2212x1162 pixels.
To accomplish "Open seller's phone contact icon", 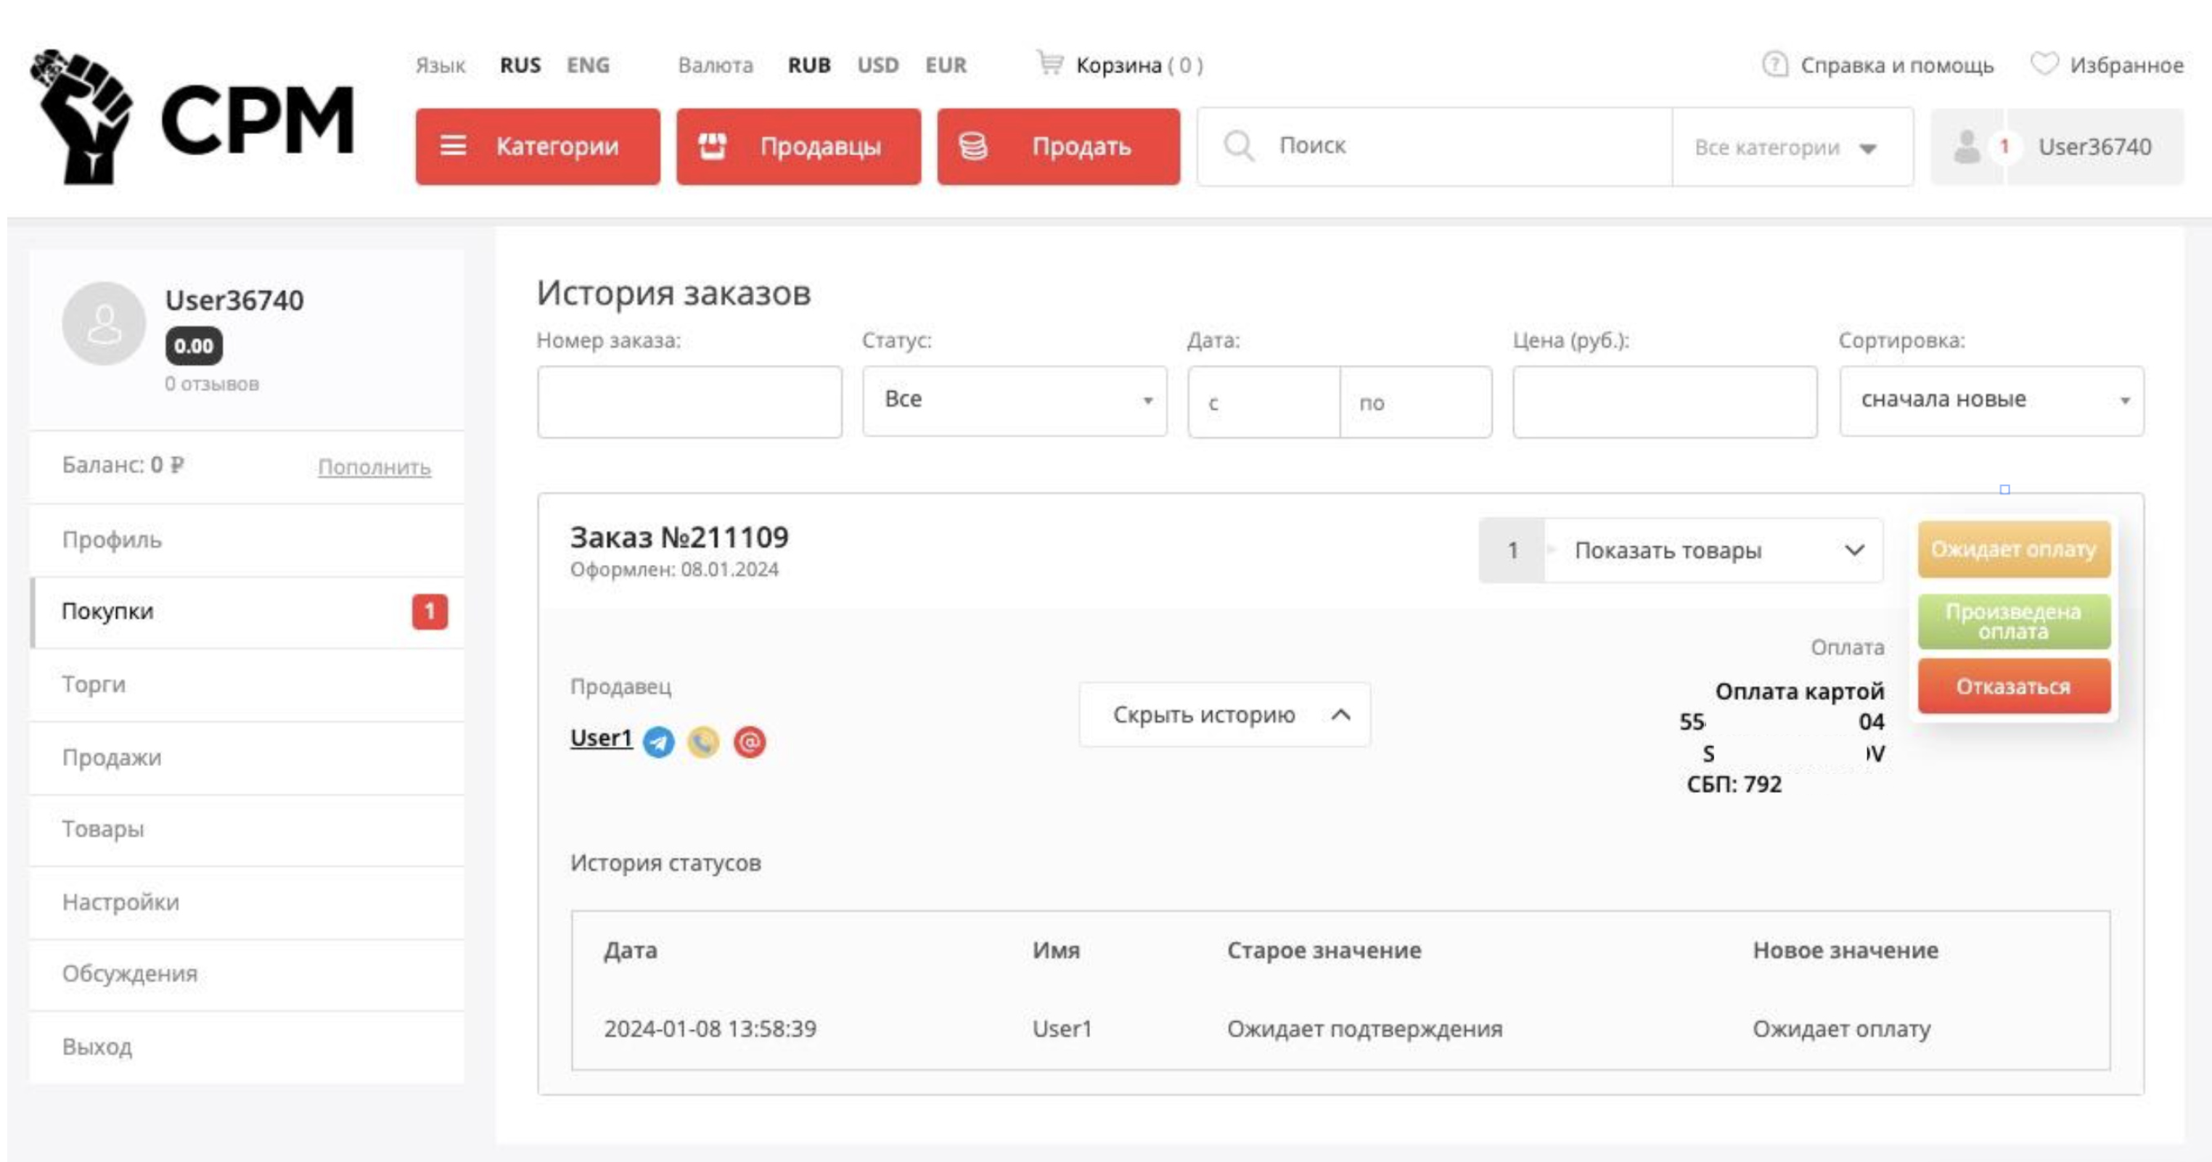I will click(x=703, y=741).
